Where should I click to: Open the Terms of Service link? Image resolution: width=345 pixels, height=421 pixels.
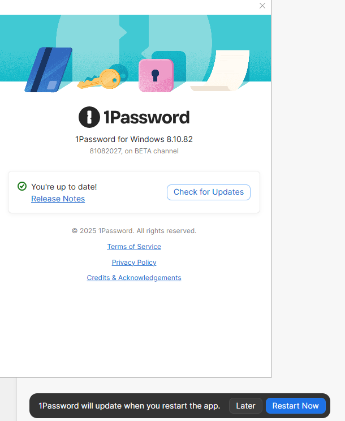pos(134,247)
